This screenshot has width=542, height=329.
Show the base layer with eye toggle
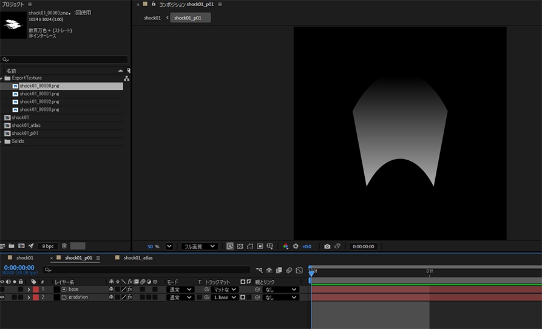[2, 290]
